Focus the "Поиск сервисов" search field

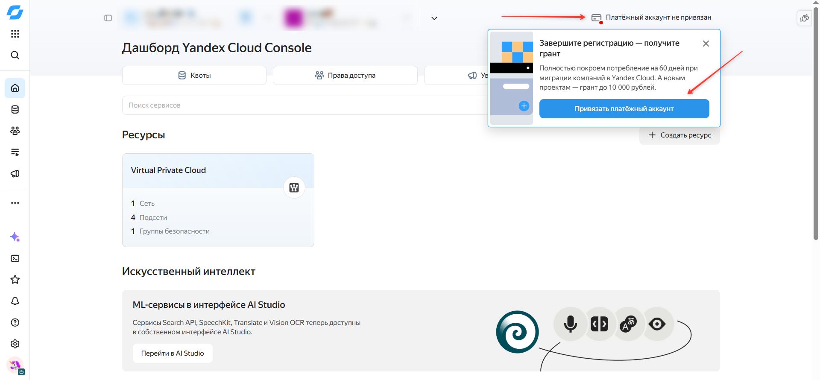(305, 105)
